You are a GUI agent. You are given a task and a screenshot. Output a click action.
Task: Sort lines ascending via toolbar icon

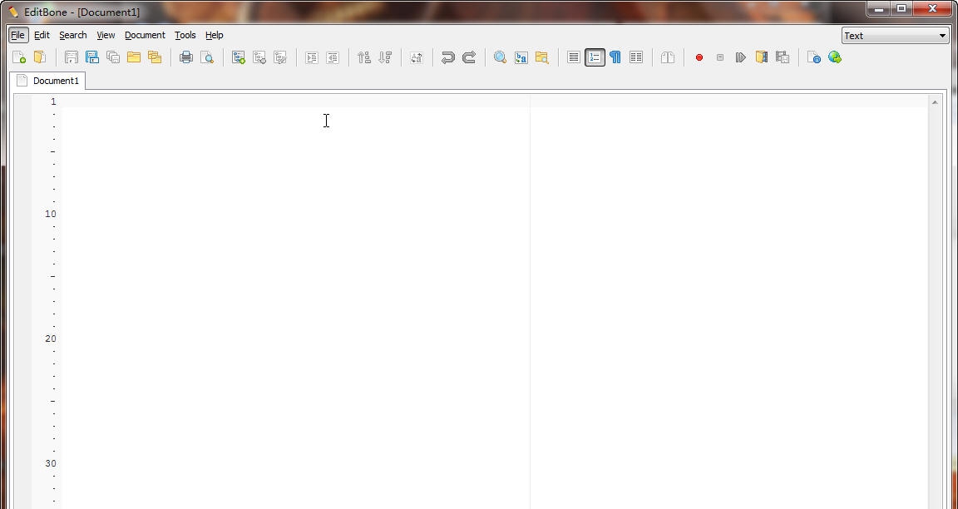364,57
